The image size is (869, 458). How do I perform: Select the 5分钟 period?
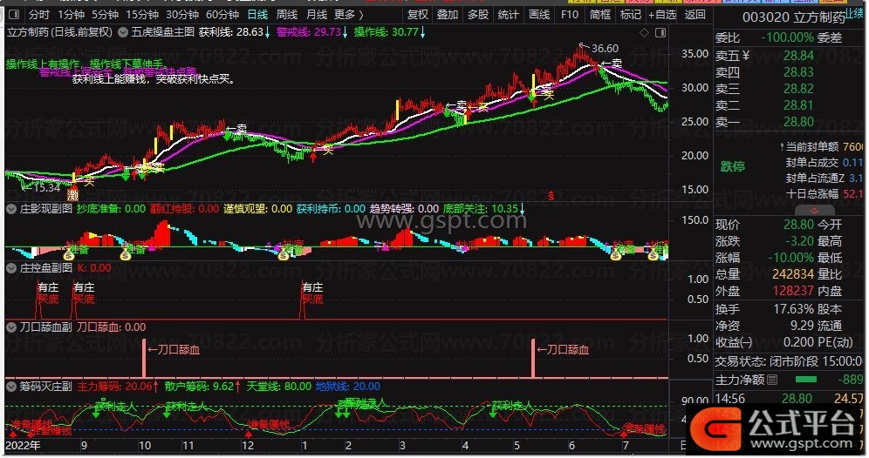click(106, 15)
